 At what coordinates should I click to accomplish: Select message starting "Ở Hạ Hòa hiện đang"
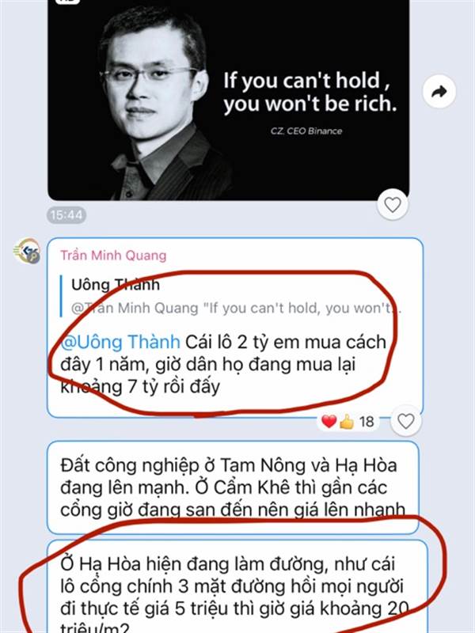237,586
